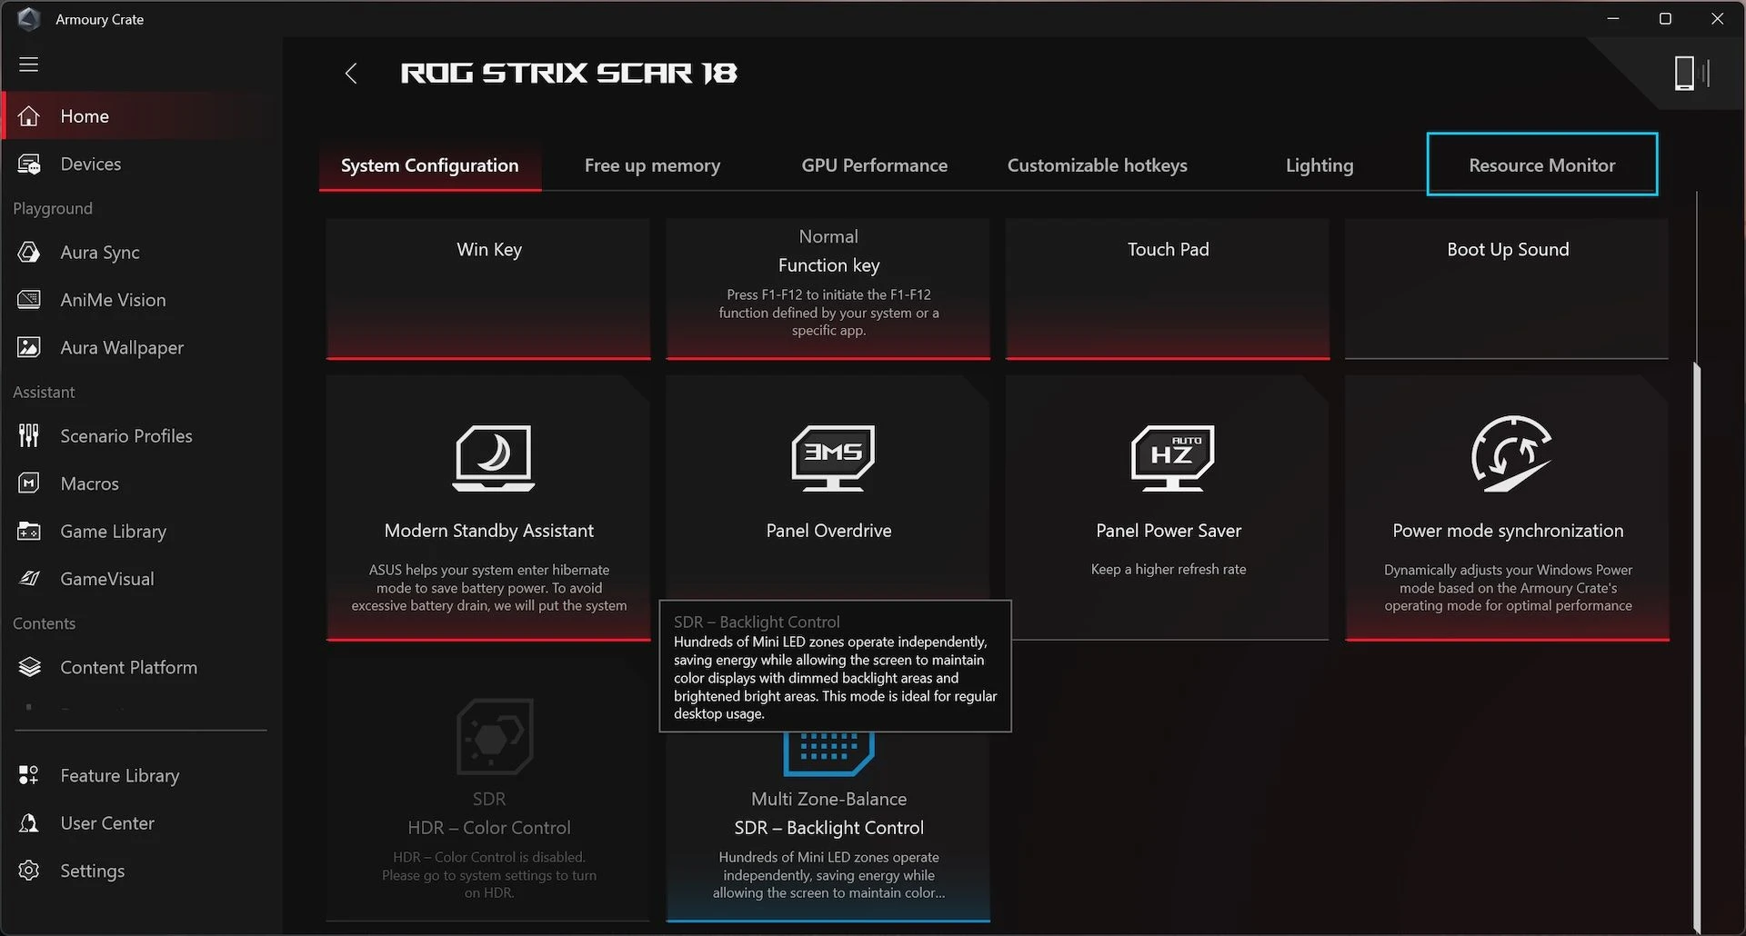This screenshot has width=1746, height=936.
Task: Click the GameVisual icon
Action: click(x=29, y=579)
